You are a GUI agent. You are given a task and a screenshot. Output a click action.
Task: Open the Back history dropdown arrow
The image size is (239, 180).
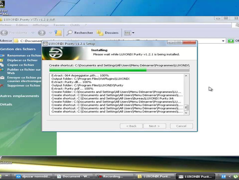click(x=33, y=33)
